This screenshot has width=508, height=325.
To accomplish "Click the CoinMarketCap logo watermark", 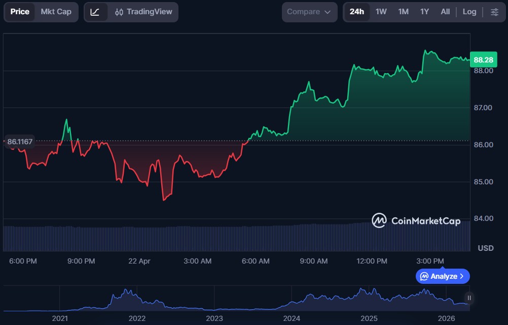I will pos(416,220).
